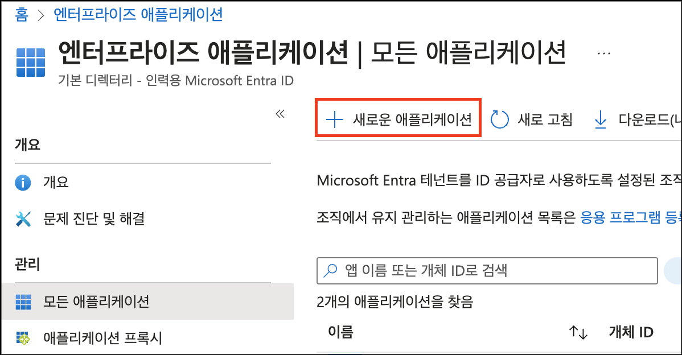682x355 pixels.
Task: Click the 새로운 애플리케이션 plus button
Action: pos(398,119)
